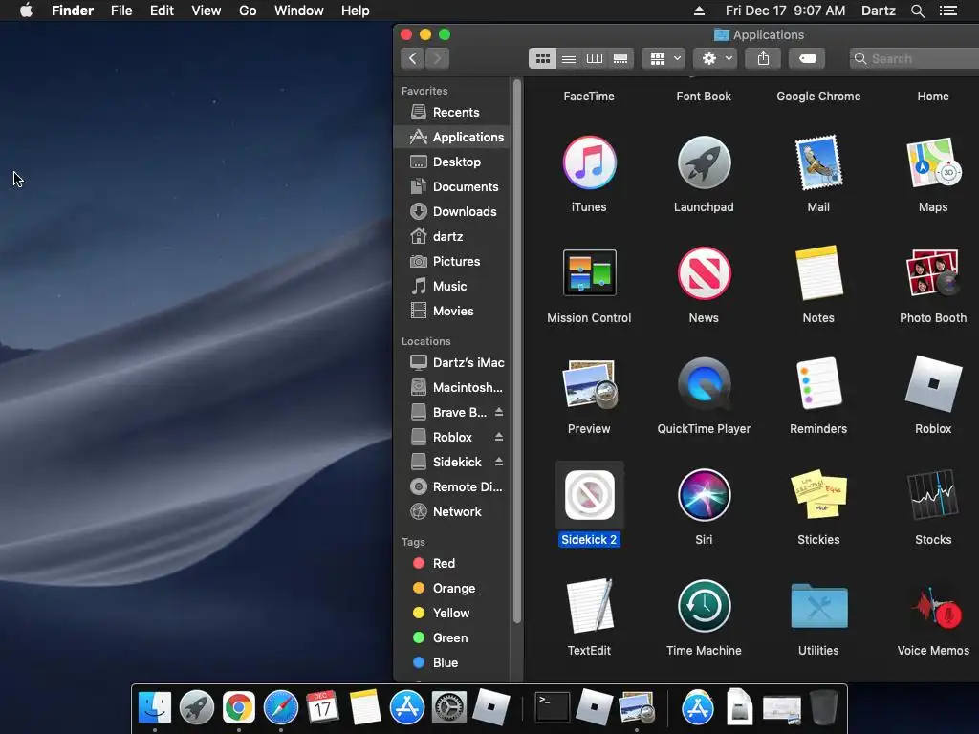Open the Trash in the Dock

coord(823,708)
